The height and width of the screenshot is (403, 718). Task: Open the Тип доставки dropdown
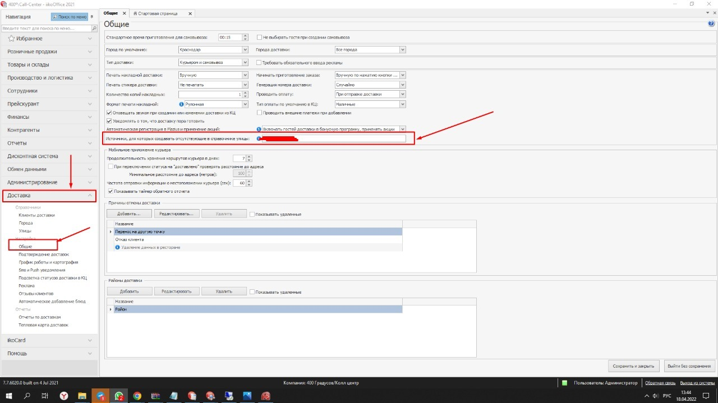click(x=245, y=63)
